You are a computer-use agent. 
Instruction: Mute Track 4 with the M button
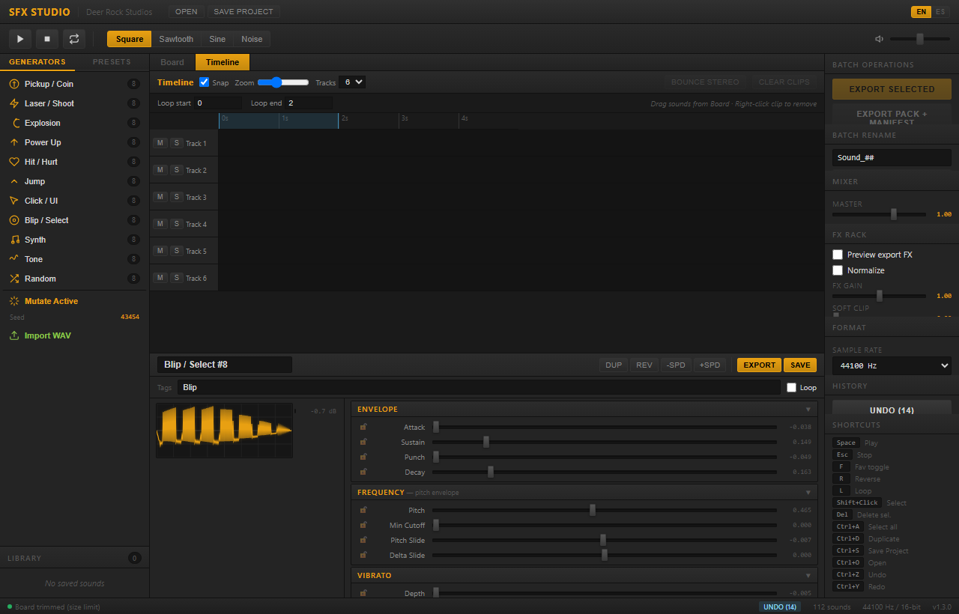click(160, 223)
